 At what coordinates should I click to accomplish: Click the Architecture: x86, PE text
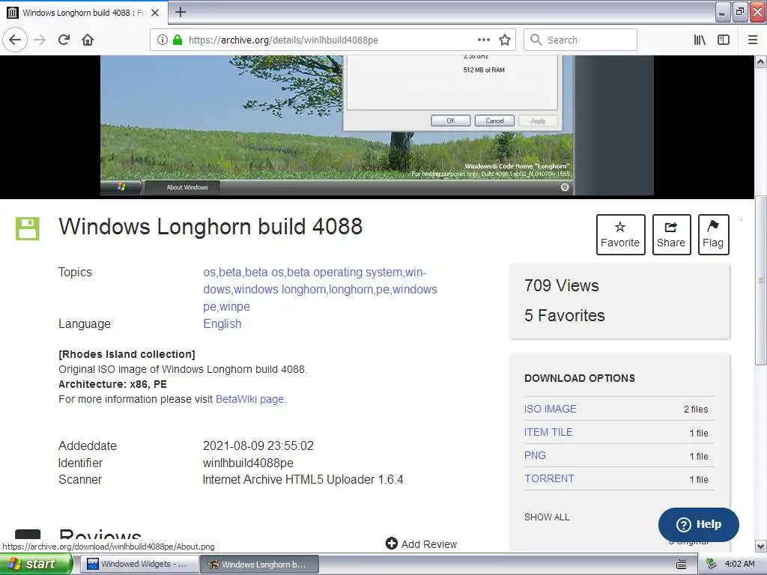[112, 384]
